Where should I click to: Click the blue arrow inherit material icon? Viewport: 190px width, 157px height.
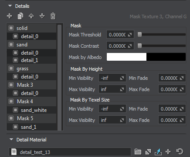click(x=158, y=152)
